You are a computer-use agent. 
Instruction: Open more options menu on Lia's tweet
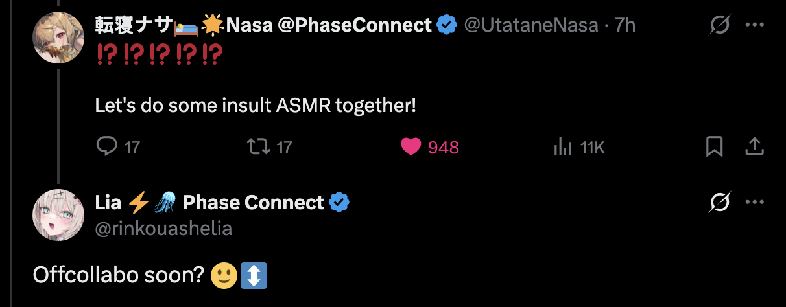pos(755,203)
